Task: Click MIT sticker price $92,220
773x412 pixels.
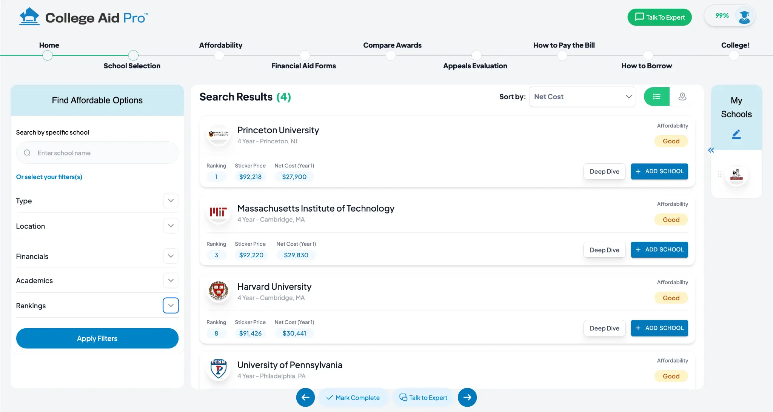Action: [251, 255]
